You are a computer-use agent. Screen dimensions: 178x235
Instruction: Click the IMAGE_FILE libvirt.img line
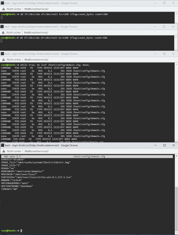(36, 162)
